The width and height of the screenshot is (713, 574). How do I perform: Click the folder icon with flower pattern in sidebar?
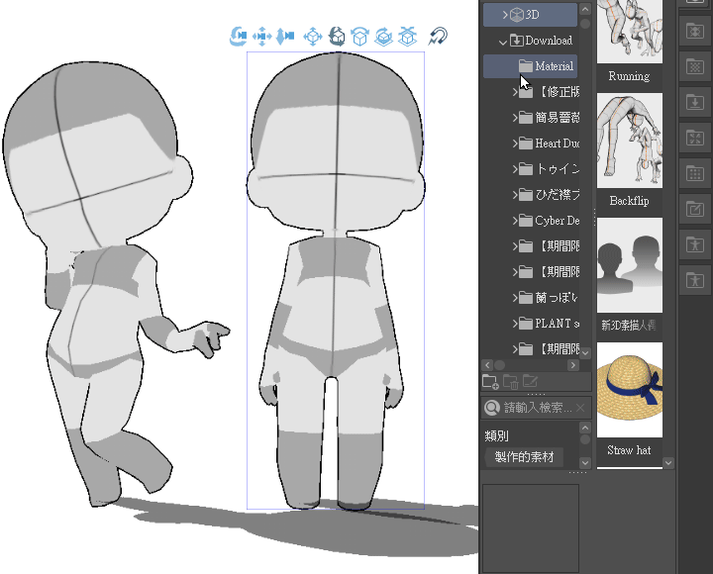(x=695, y=32)
